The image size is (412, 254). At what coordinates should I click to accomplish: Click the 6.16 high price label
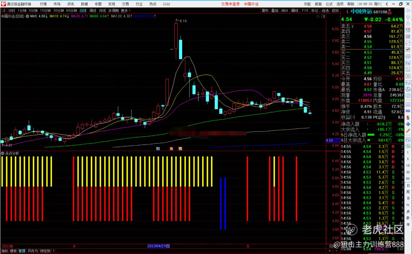(183, 21)
